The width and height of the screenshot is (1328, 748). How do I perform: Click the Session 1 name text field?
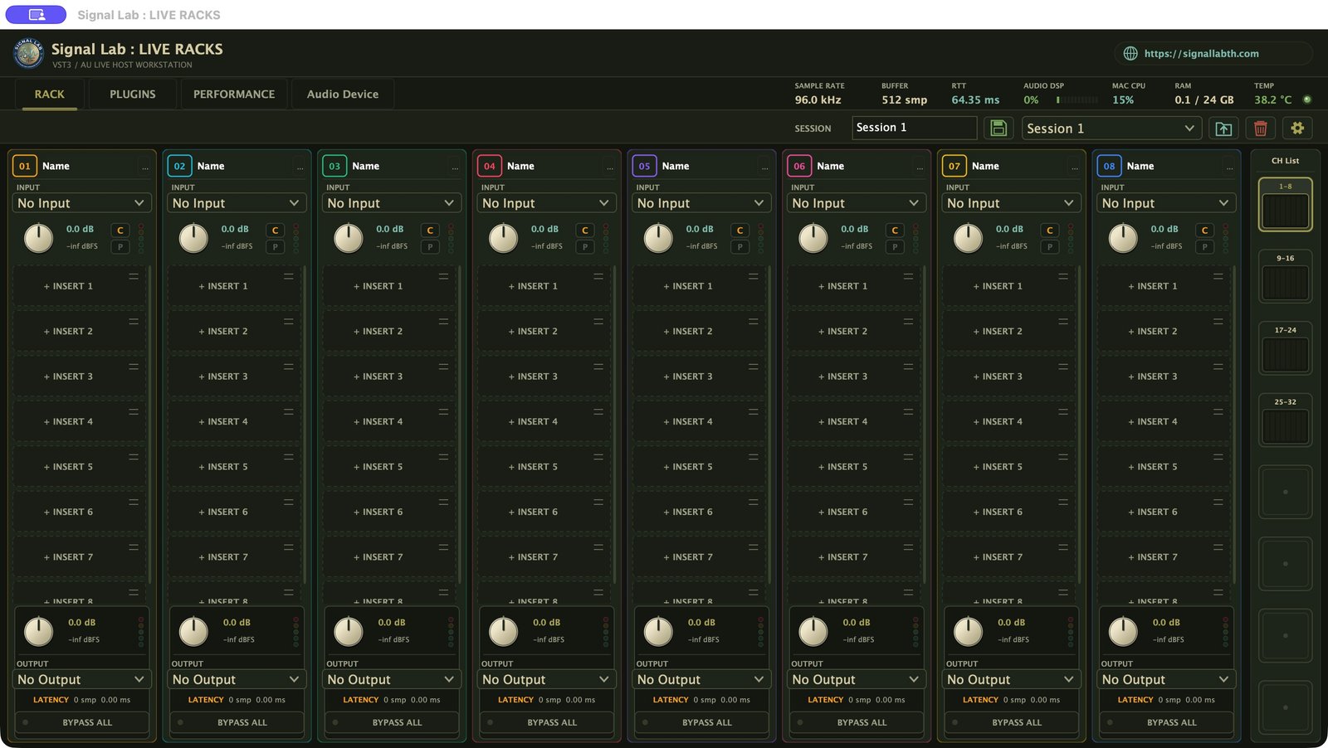(x=914, y=128)
